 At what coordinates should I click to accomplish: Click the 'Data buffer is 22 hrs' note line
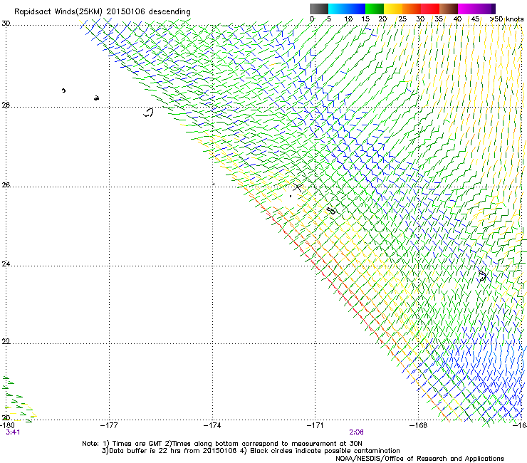(251, 451)
